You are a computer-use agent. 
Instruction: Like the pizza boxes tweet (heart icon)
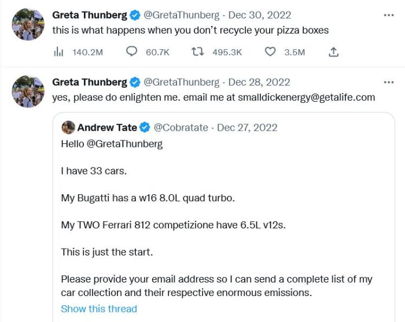point(270,52)
